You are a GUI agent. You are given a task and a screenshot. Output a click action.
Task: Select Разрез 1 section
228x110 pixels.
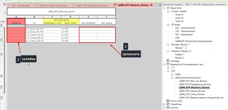180,55
